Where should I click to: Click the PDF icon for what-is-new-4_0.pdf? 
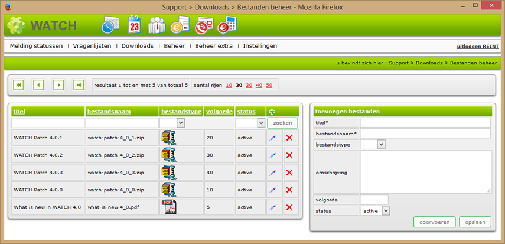(169, 207)
